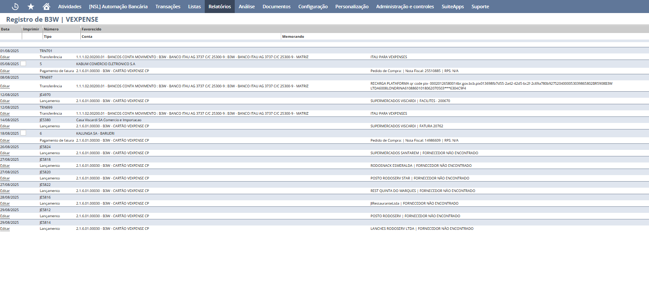Open the Transações menu

tap(168, 7)
